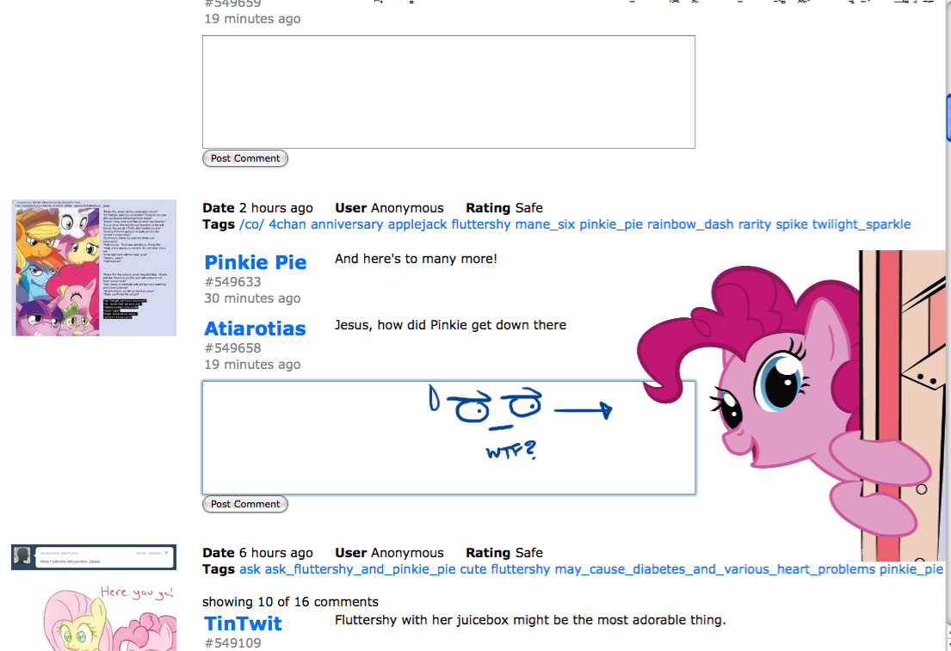This screenshot has width=951, height=651.
Task: Click the "Date 6 hours ago" text
Action: point(258,553)
